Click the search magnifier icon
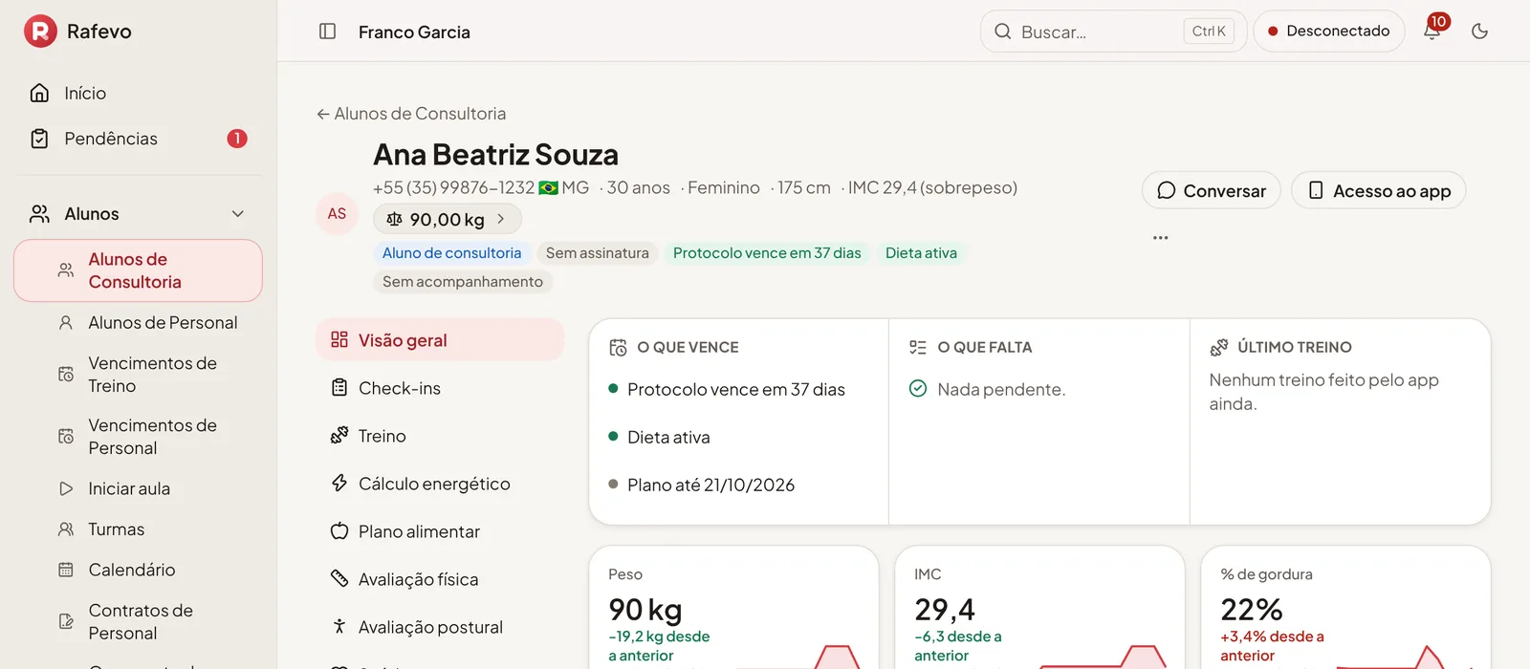Viewport: 1530px width, 669px height. point(1002,32)
